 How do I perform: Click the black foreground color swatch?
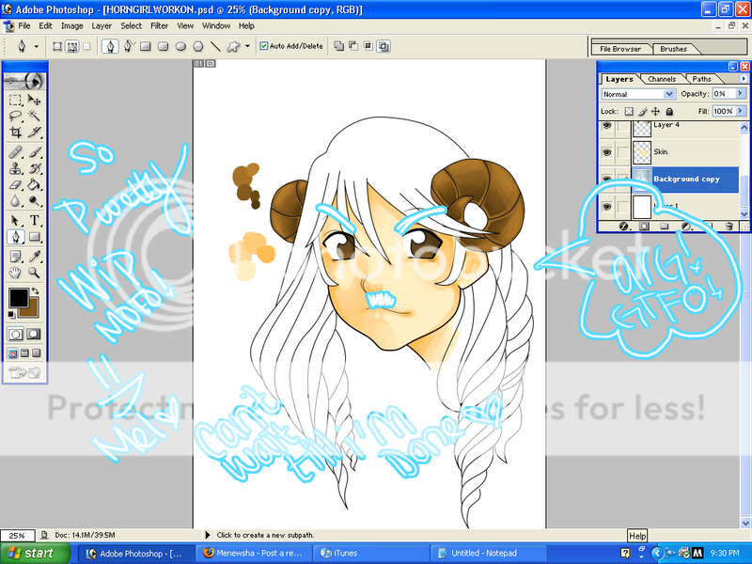coord(18,299)
